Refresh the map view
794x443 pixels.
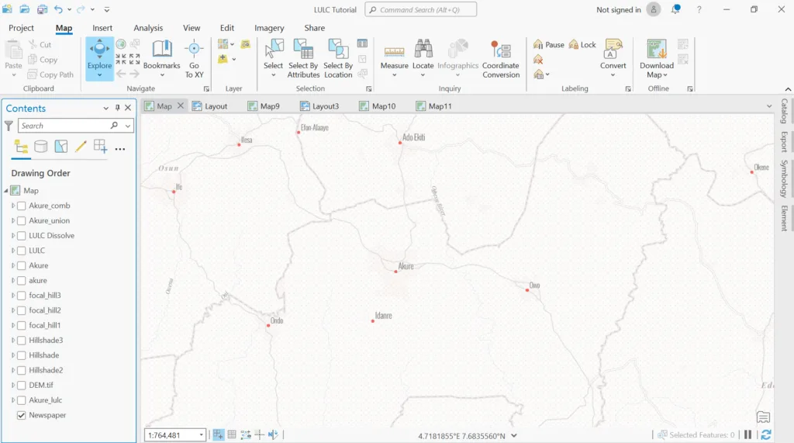tap(766, 434)
